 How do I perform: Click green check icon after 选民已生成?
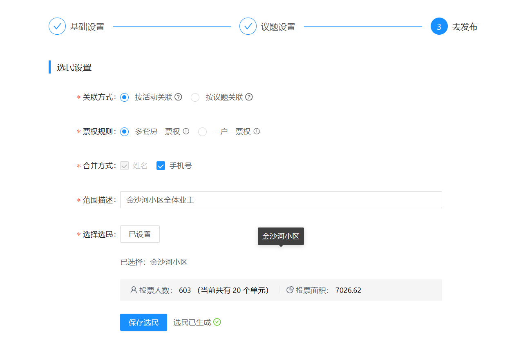[217, 322]
